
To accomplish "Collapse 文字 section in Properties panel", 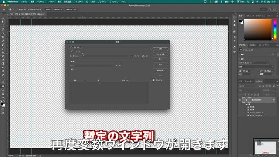I will (x=239, y=59).
